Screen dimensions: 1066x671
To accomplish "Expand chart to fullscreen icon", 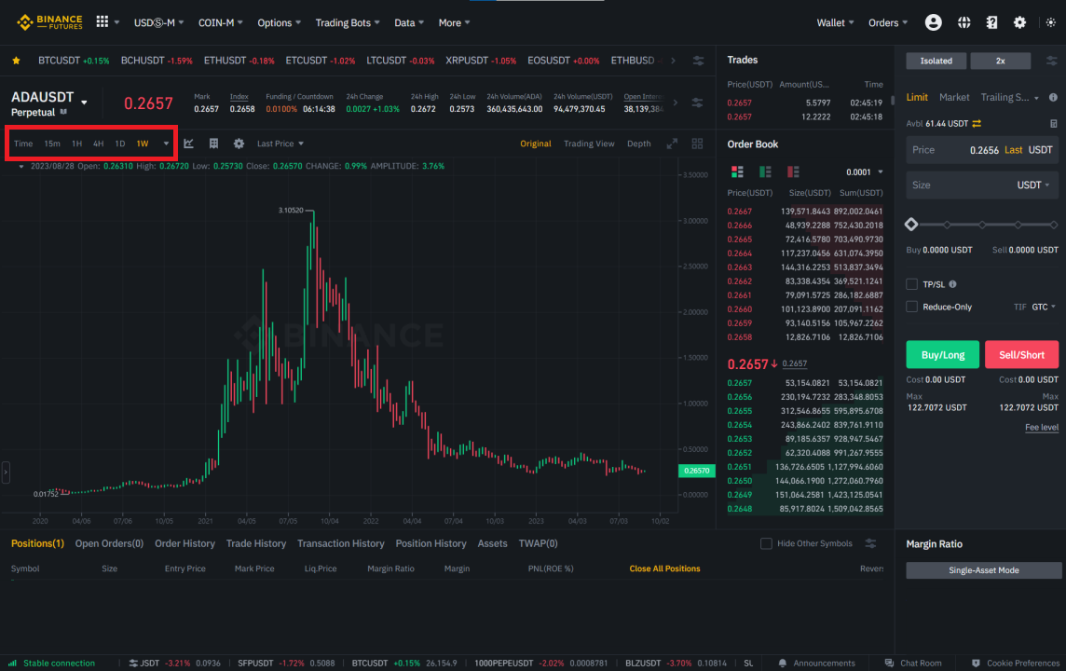I will coord(672,144).
